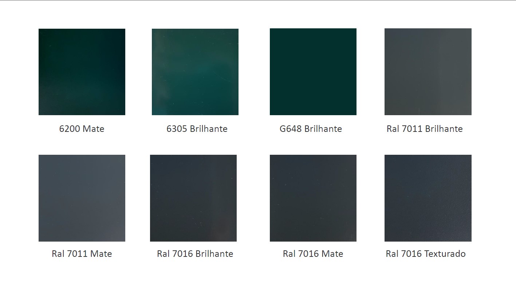Viewport: 516px width, 291px height.
Task: Pick the Ral 7016 Brilhante swatch
Action: pos(193,198)
